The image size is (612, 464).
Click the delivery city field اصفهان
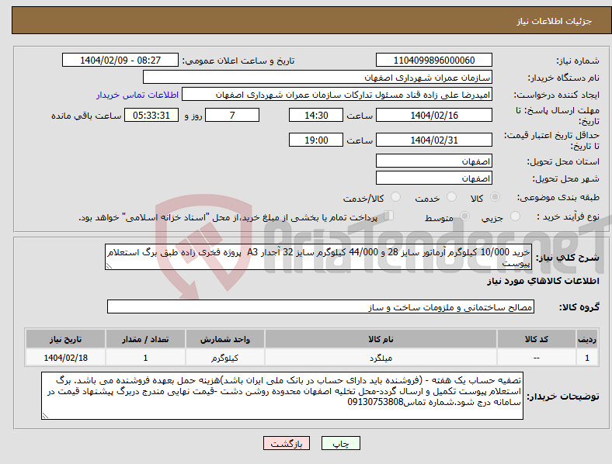pos(434,178)
